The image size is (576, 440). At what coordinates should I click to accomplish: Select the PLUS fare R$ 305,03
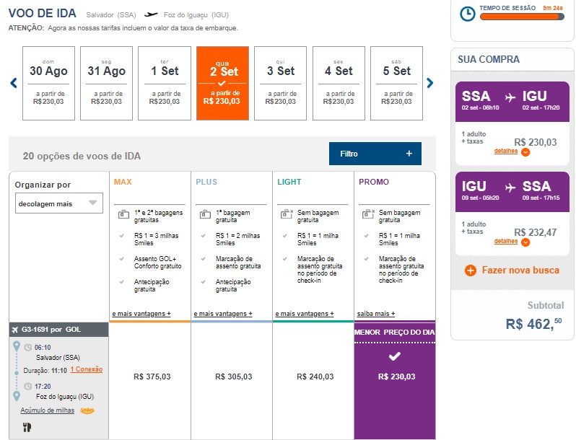(233, 376)
